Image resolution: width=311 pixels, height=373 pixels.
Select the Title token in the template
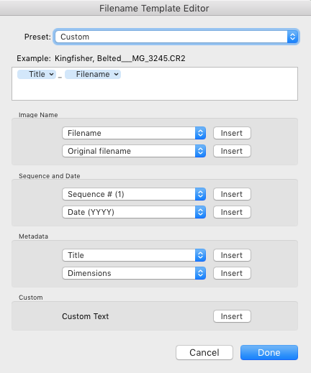click(37, 74)
